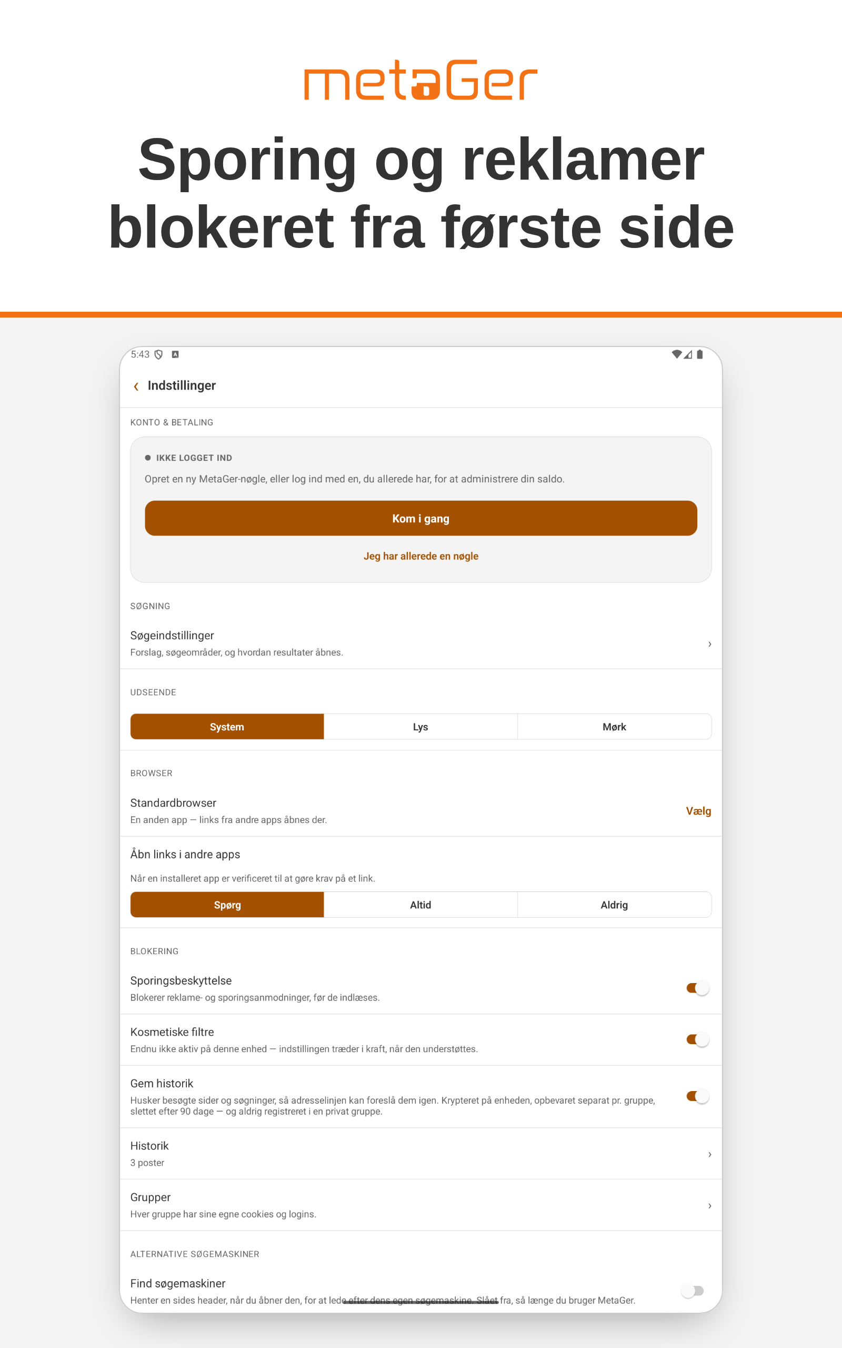The image size is (842, 1348).
Task: Click Vælg for Standardbrowser
Action: pyautogui.click(x=698, y=811)
